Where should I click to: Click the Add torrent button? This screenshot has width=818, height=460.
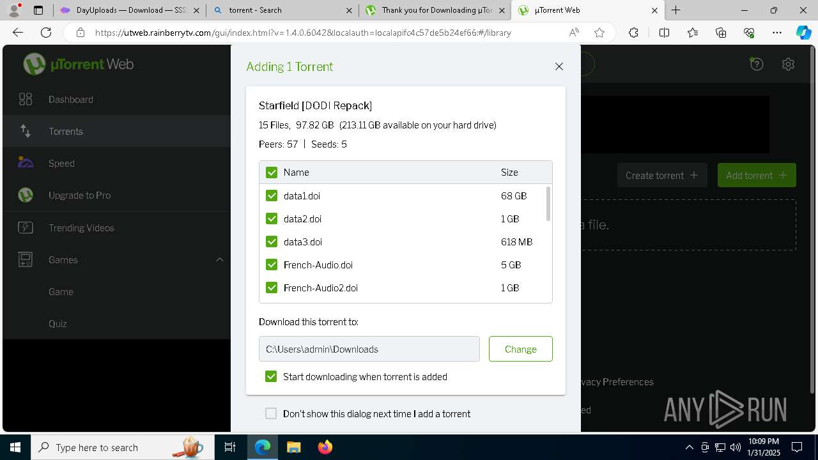click(x=757, y=175)
